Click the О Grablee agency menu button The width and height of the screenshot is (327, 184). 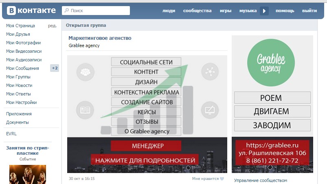(146, 131)
